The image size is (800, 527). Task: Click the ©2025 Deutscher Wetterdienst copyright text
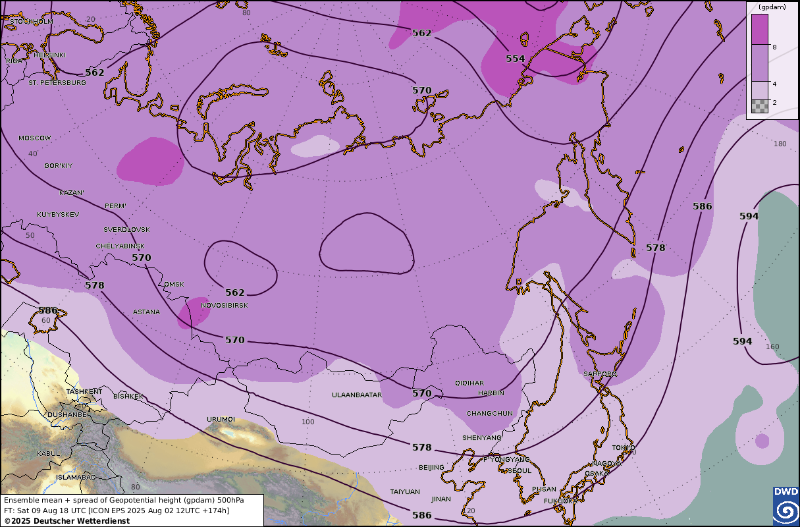[67, 520]
